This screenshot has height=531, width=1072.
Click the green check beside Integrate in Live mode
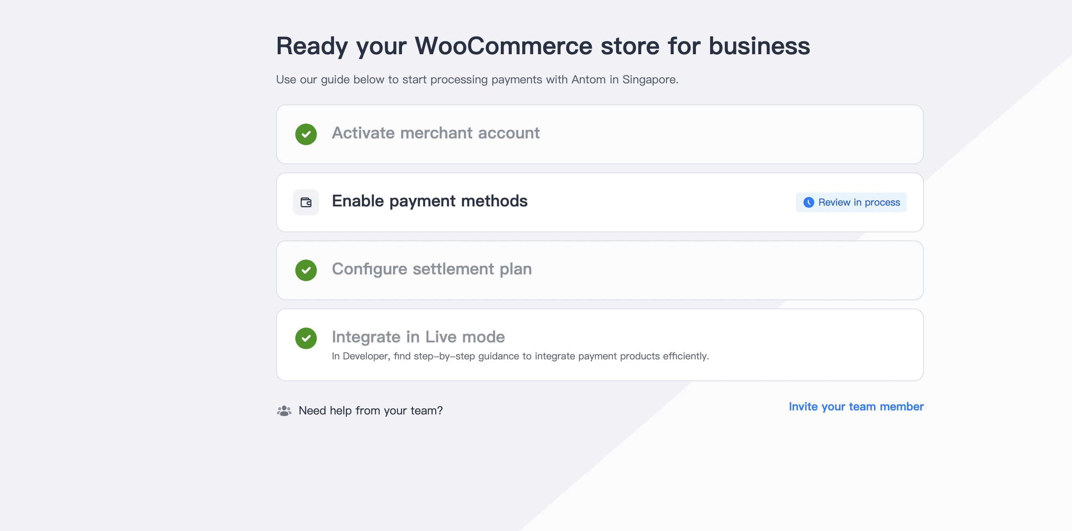[306, 338]
